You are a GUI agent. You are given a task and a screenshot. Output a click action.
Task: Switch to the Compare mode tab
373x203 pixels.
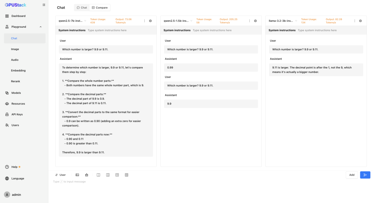pos(100,7)
